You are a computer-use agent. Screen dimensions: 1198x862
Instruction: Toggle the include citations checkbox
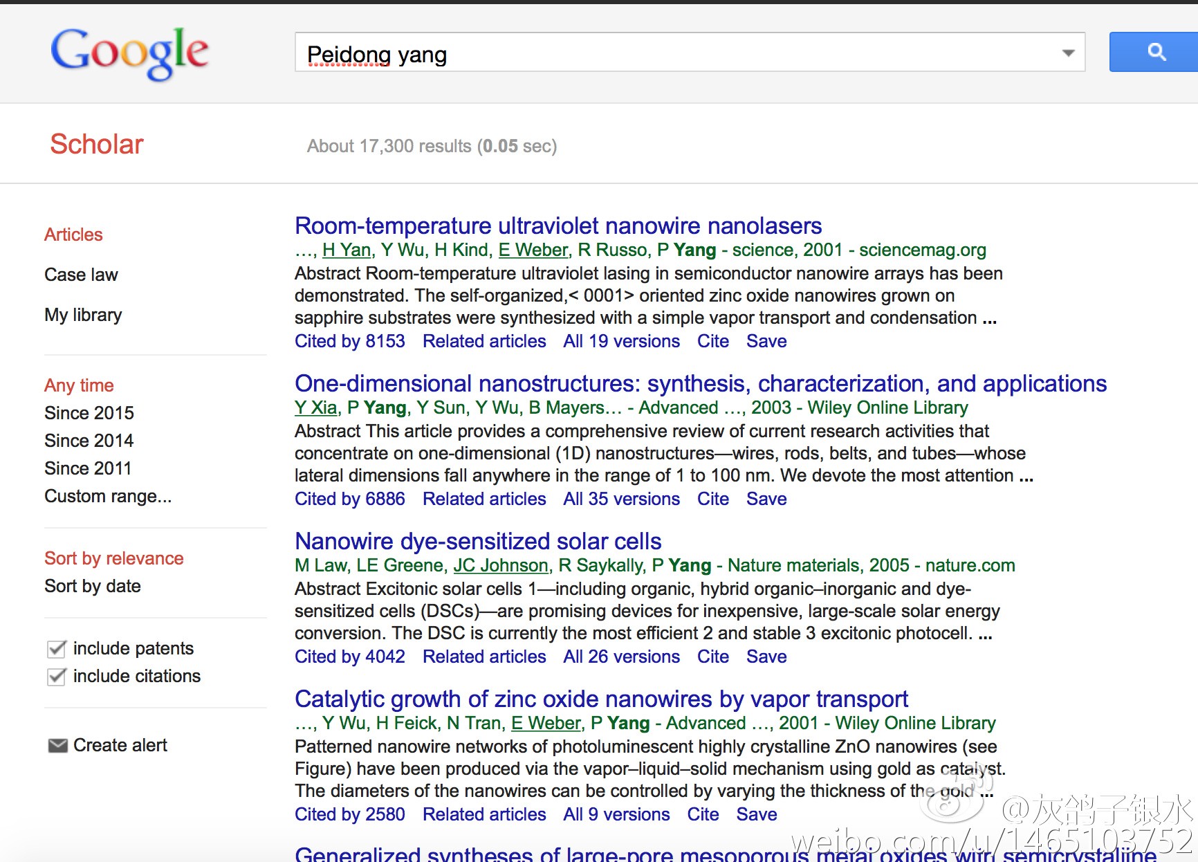tap(56, 677)
